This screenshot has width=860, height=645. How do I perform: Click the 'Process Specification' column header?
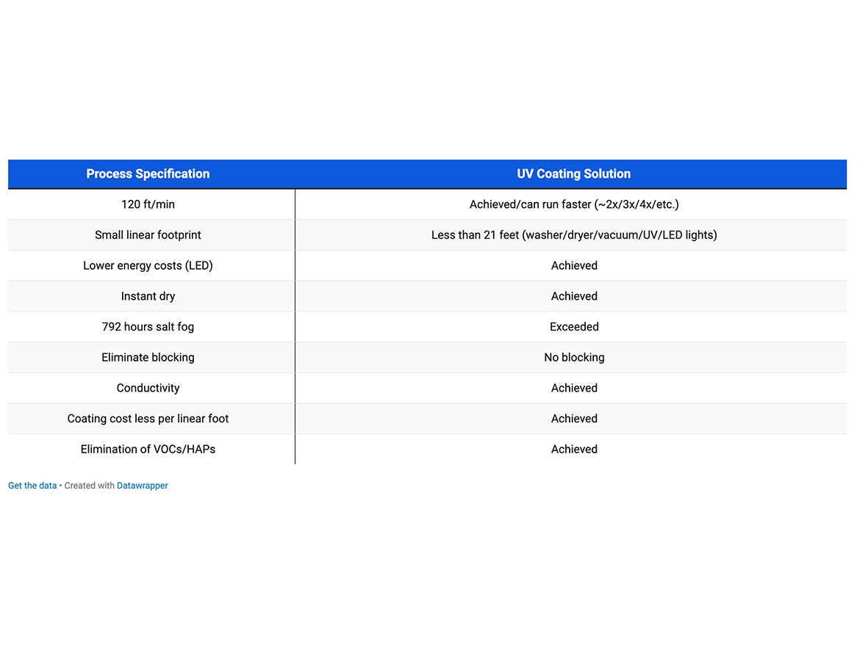pos(148,174)
